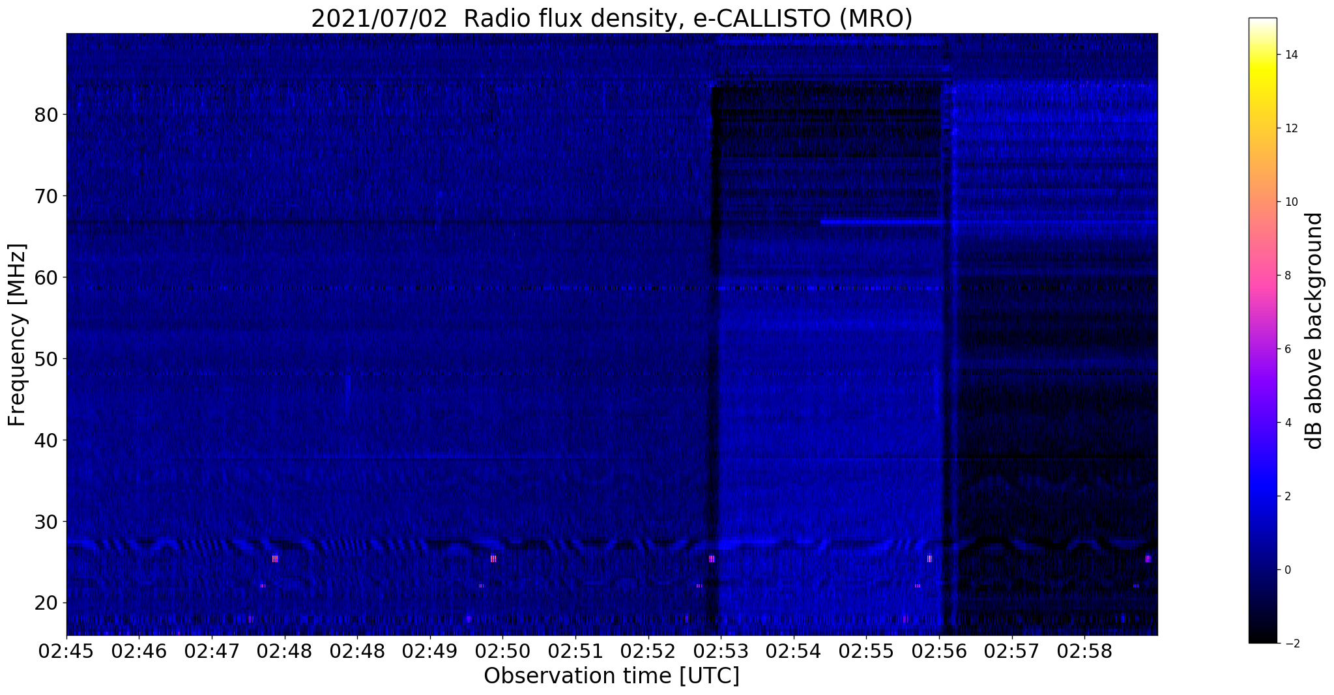Click the 02:45 time tick label
The image size is (1334, 695).
[x=66, y=651]
